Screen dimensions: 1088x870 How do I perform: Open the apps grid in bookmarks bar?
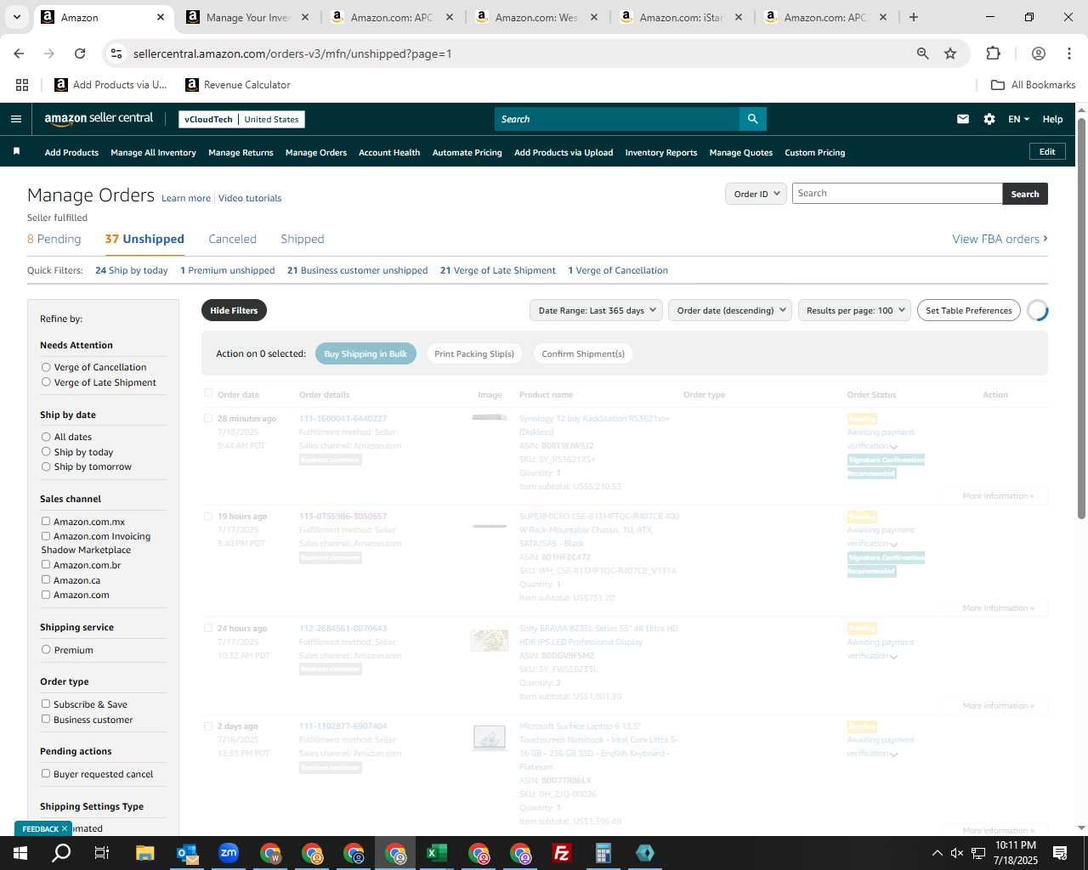point(22,85)
